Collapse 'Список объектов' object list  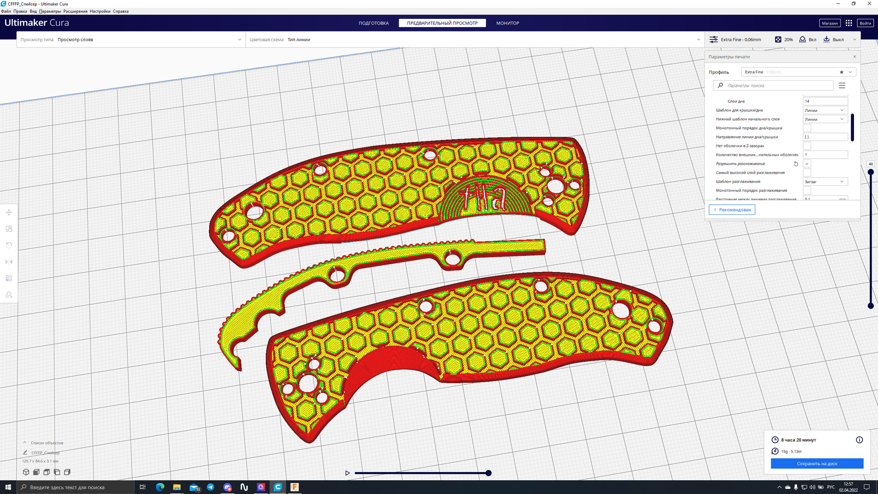(24, 443)
